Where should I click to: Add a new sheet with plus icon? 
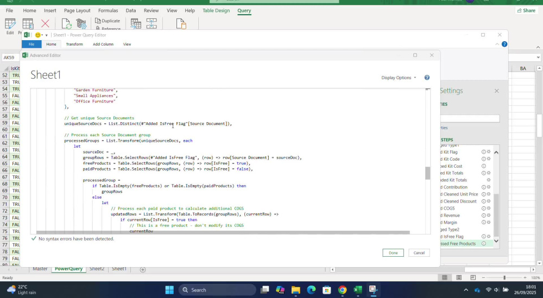pos(143,269)
